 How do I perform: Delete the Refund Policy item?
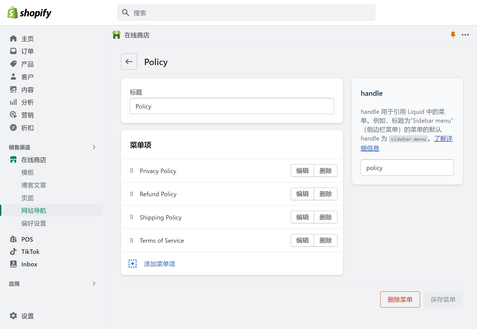(x=326, y=194)
